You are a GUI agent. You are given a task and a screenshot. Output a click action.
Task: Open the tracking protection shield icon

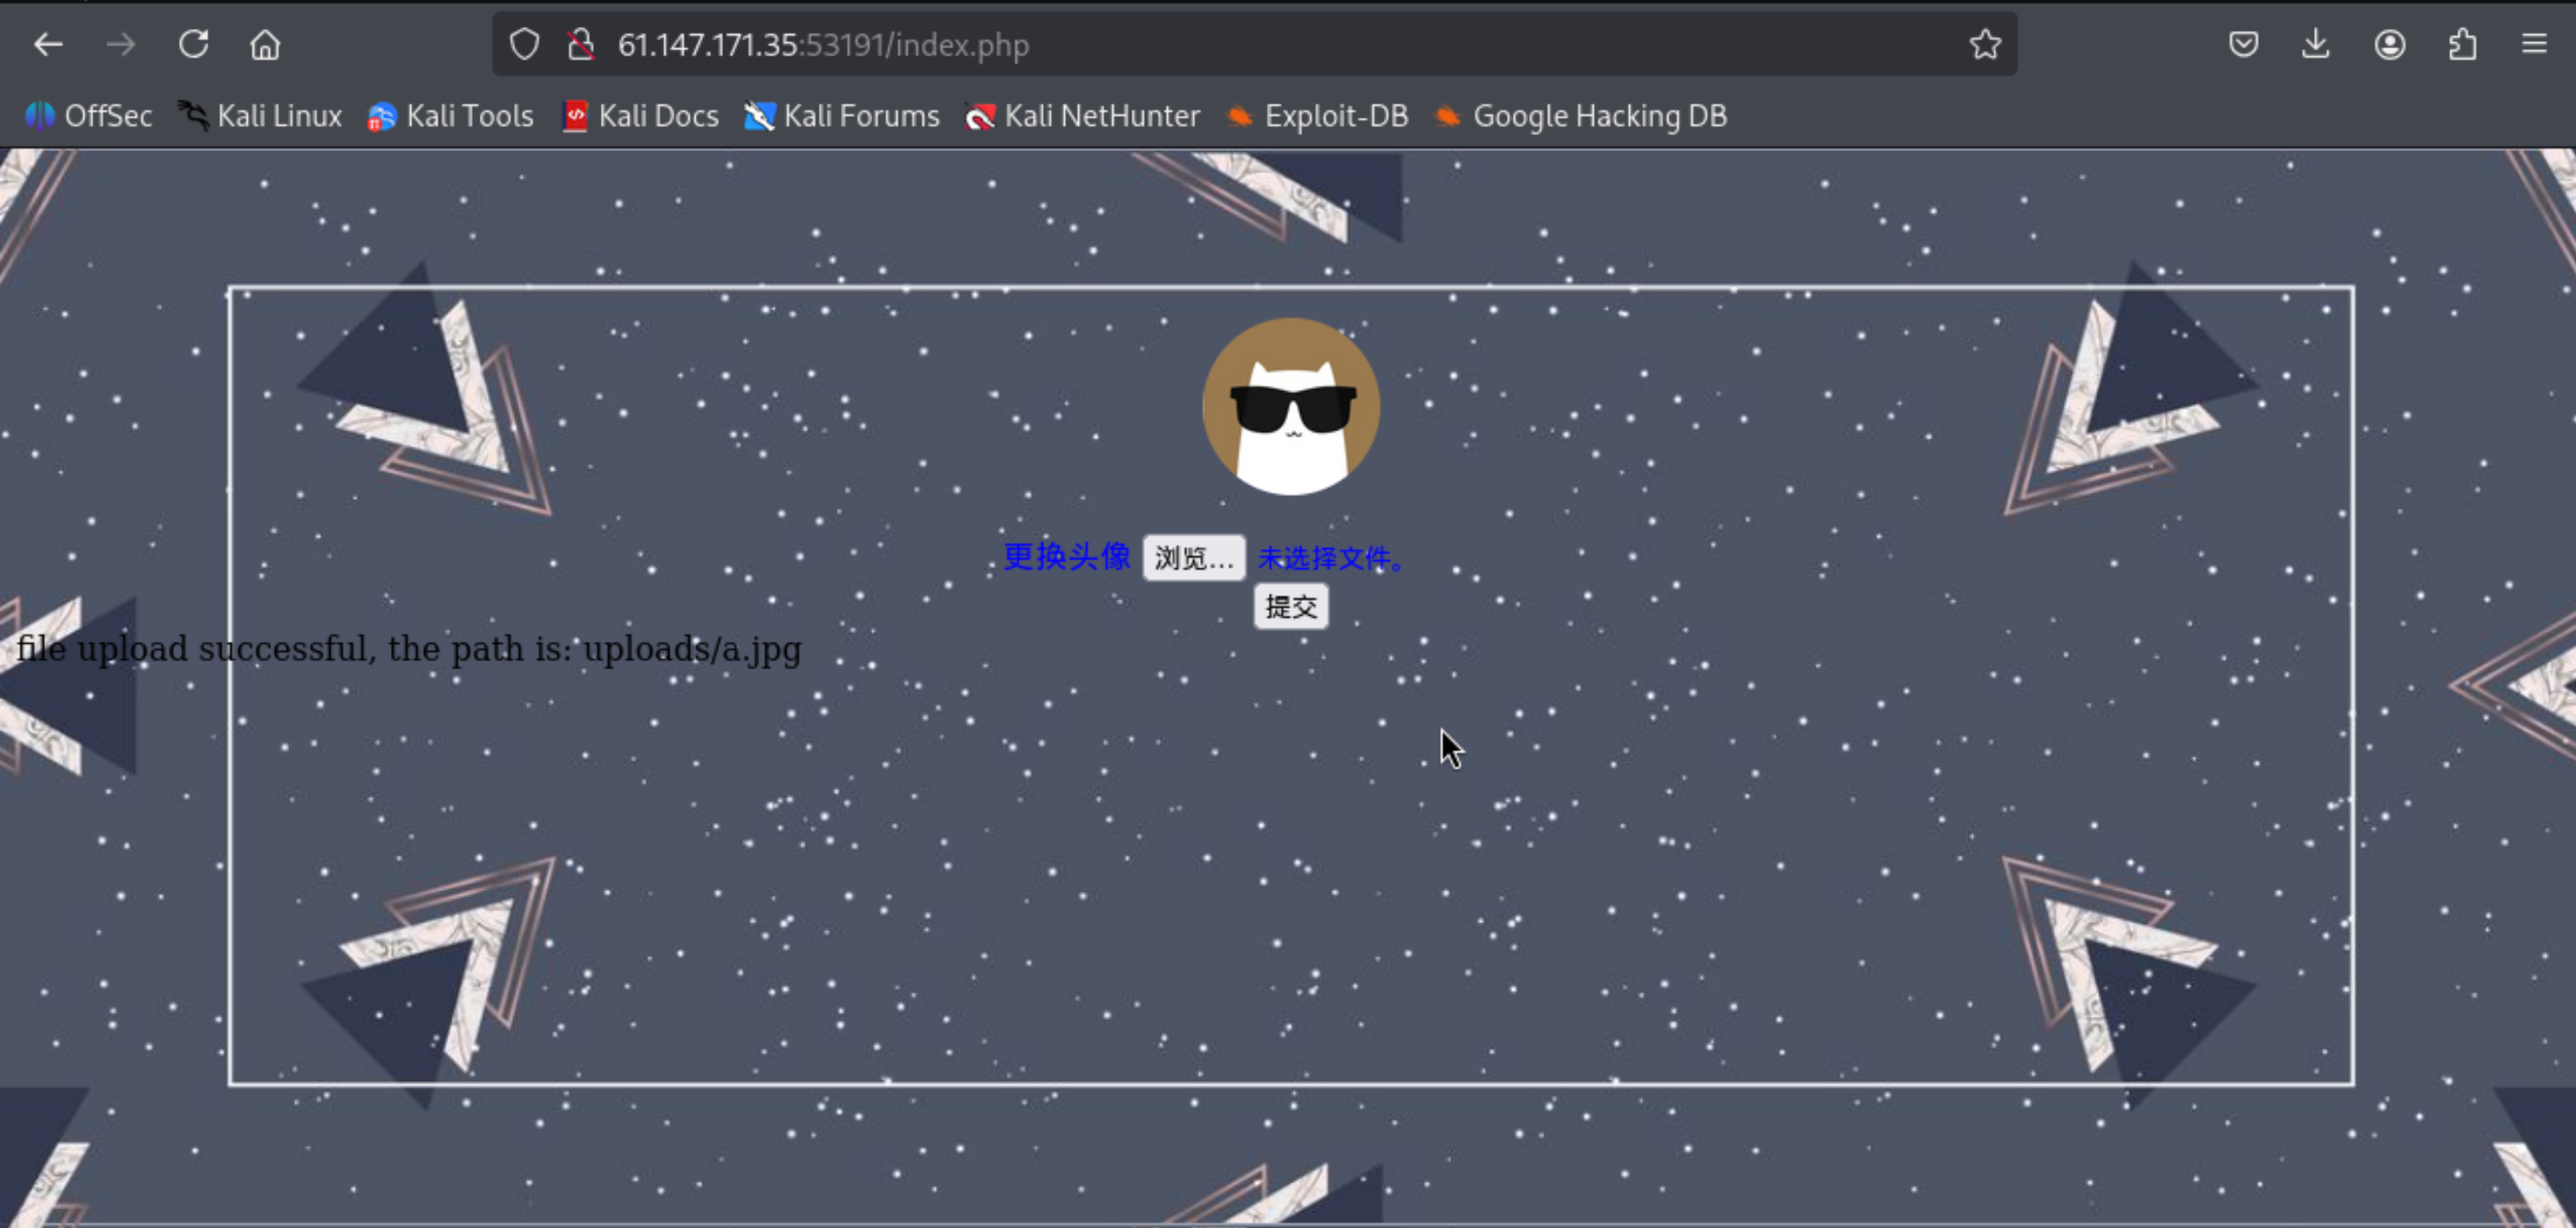pyautogui.click(x=524, y=44)
